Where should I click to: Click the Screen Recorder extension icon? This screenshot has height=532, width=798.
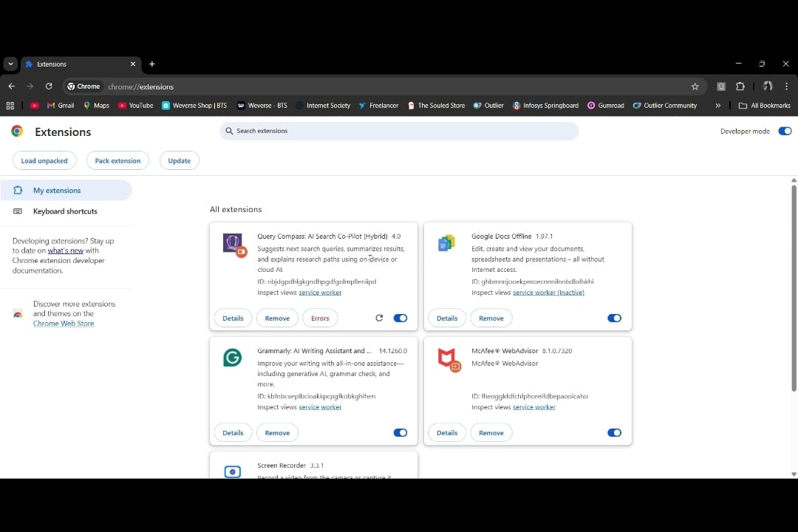click(x=233, y=472)
